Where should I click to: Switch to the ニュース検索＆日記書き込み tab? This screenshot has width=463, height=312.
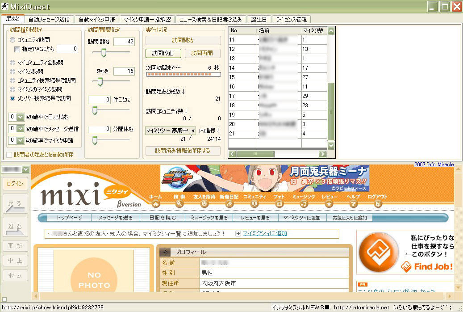coord(211,20)
